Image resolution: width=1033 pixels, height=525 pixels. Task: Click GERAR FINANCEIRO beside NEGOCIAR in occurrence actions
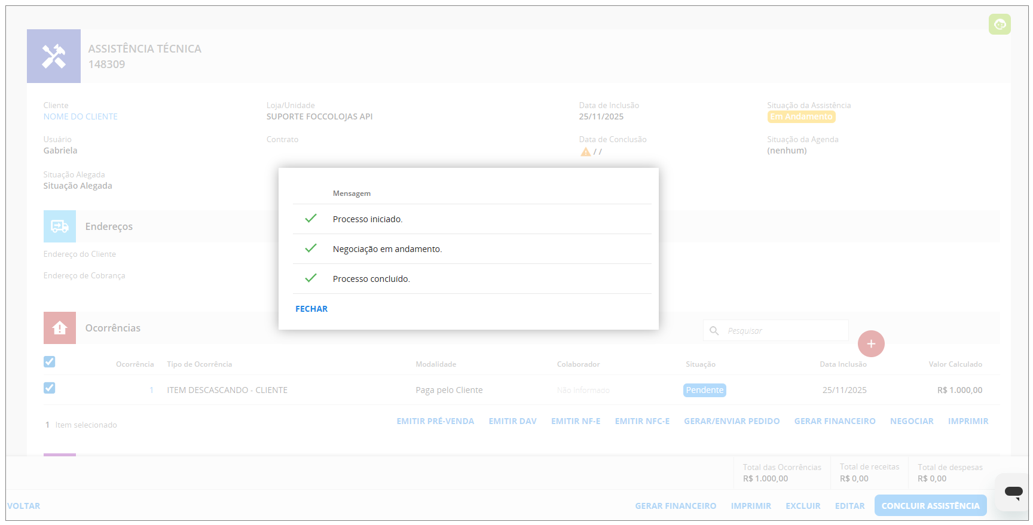(x=835, y=421)
